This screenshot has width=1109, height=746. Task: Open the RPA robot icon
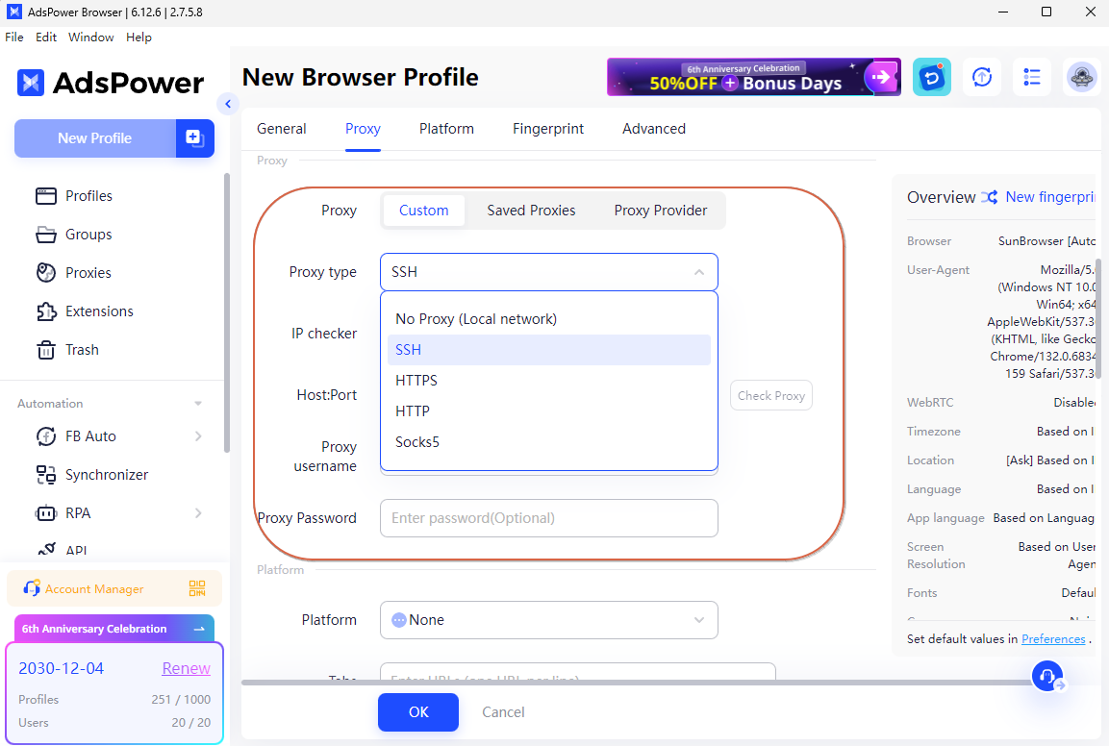tap(46, 512)
